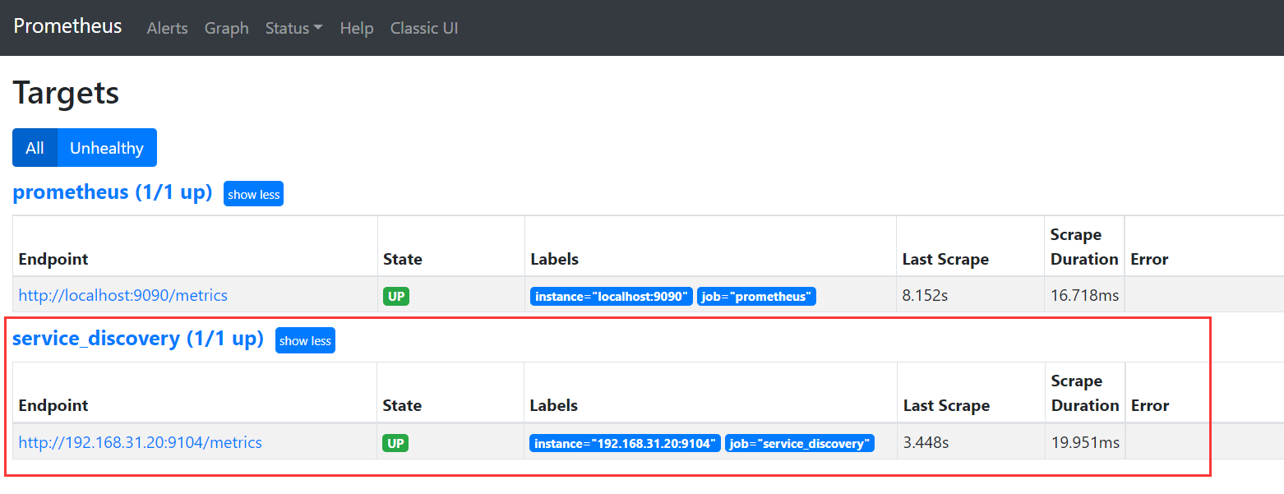Open the Prometheus home brand link
Viewport: 1284px width, 494px height.
[67, 26]
